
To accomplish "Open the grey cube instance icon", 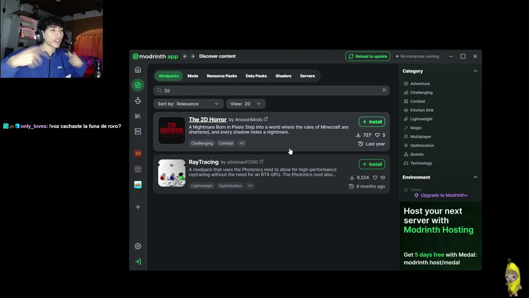I will coord(138,169).
